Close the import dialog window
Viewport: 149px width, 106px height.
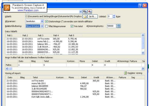pyautogui.click(x=145, y=6)
